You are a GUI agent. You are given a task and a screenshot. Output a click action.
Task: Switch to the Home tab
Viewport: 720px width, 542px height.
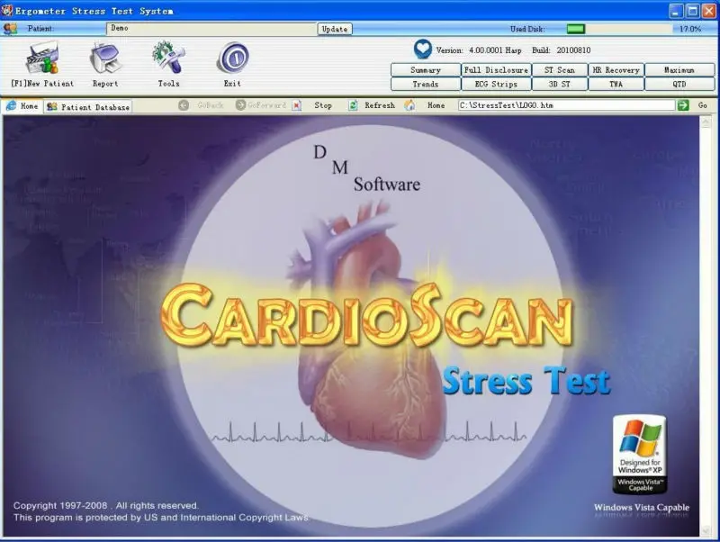click(24, 105)
